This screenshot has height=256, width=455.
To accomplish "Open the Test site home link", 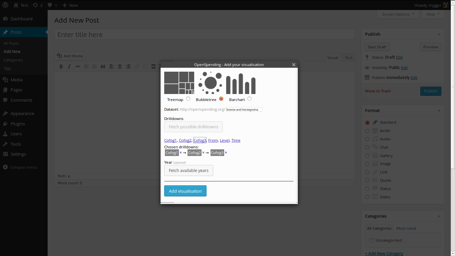I will [21, 5].
